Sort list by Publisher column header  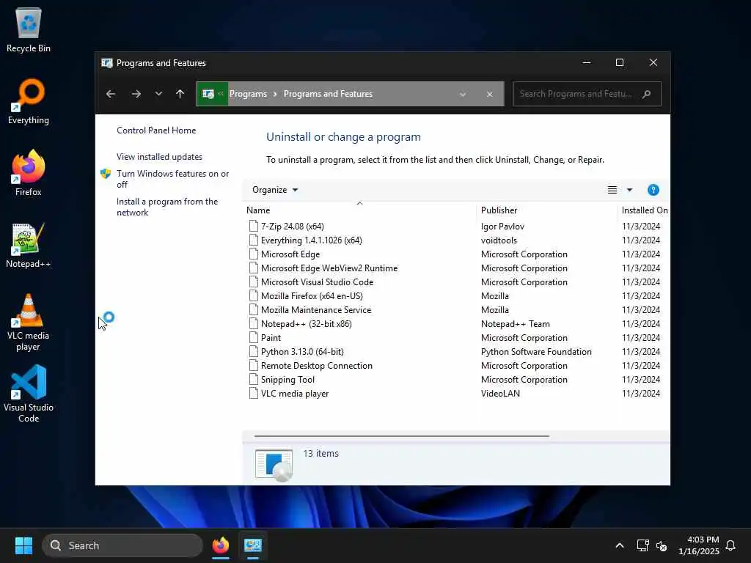(x=499, y=210)
